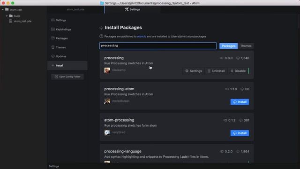Image resolution: width=300 pixels, height=169 pixels.
Task: Open the Keybindings section
Action: pyautogui.click(x=63, y=29)
